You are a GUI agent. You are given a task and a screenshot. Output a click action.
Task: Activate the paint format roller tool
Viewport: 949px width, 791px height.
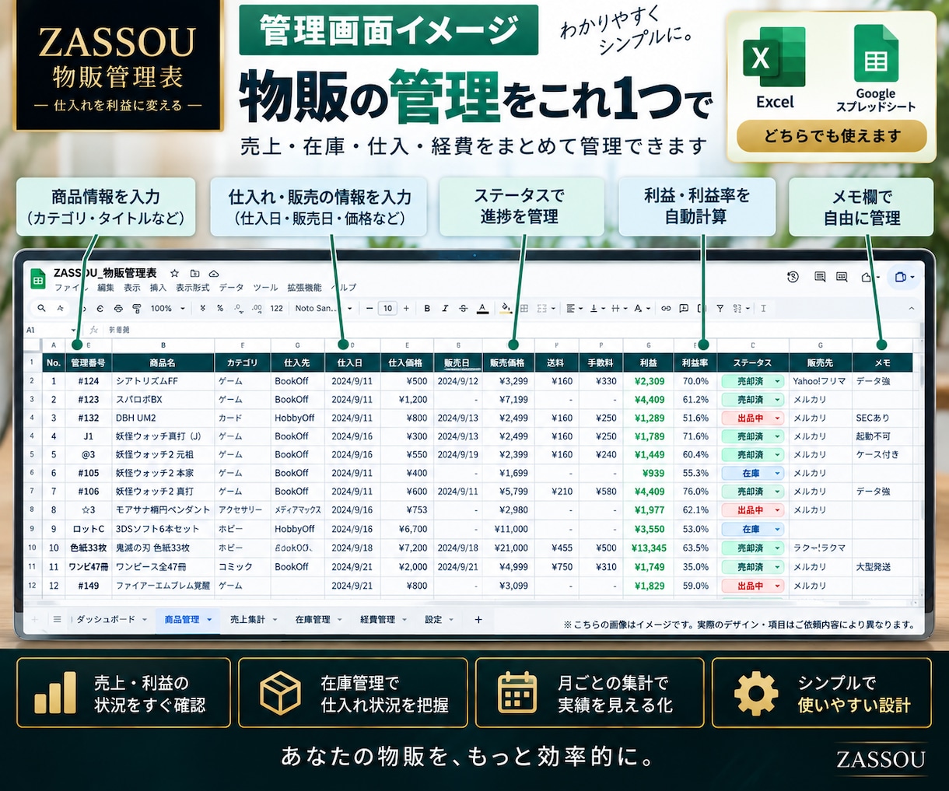pos(137,308)
